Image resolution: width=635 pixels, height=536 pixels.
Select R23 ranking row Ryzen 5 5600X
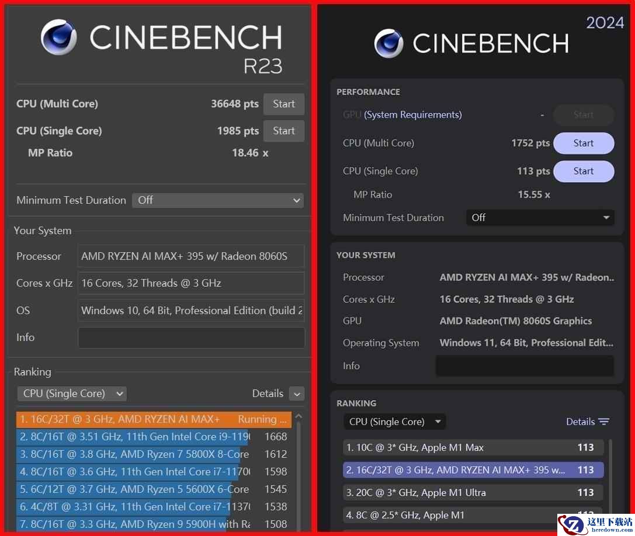(154, 489)
